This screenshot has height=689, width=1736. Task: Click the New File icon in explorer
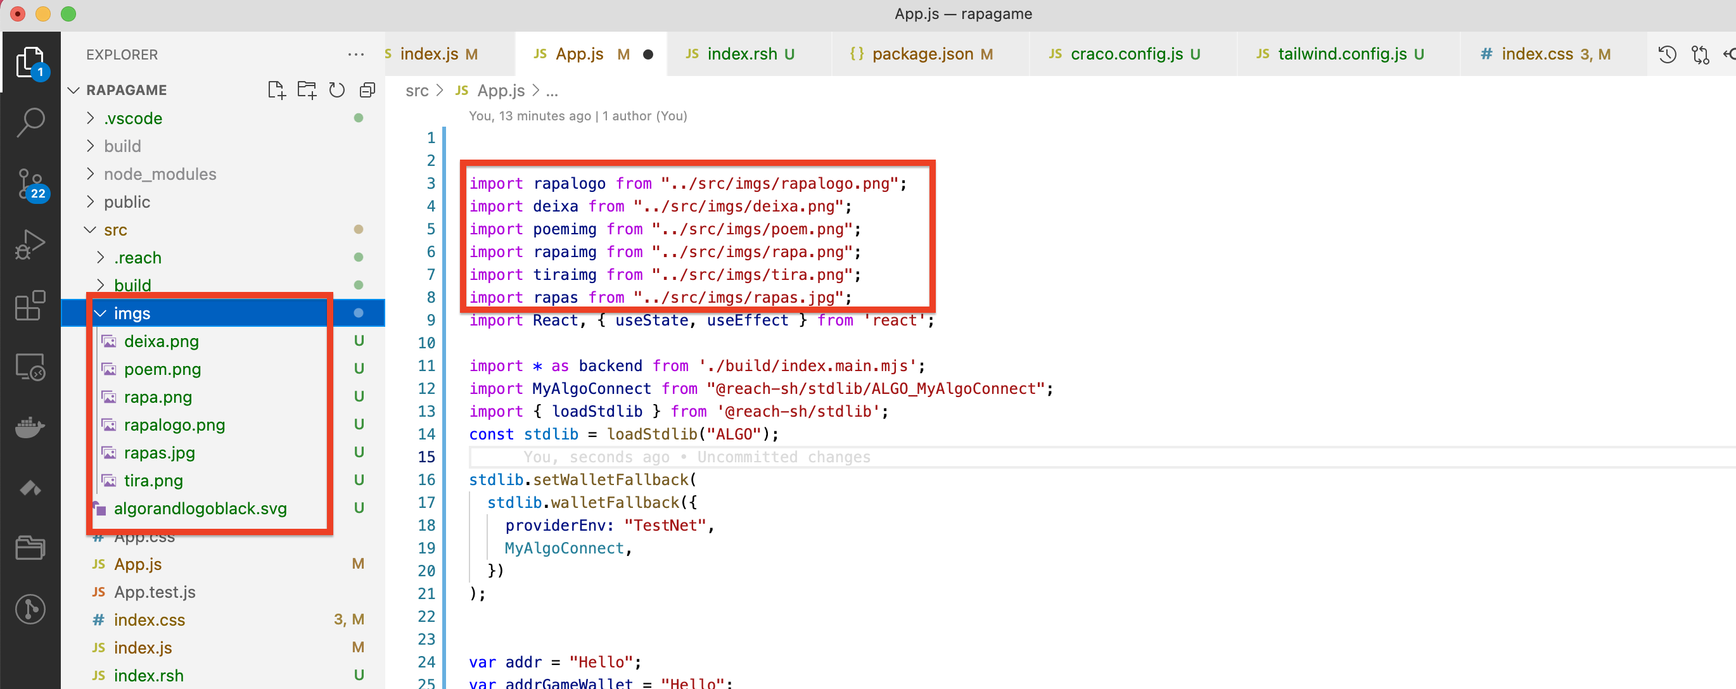coord(276,89)
